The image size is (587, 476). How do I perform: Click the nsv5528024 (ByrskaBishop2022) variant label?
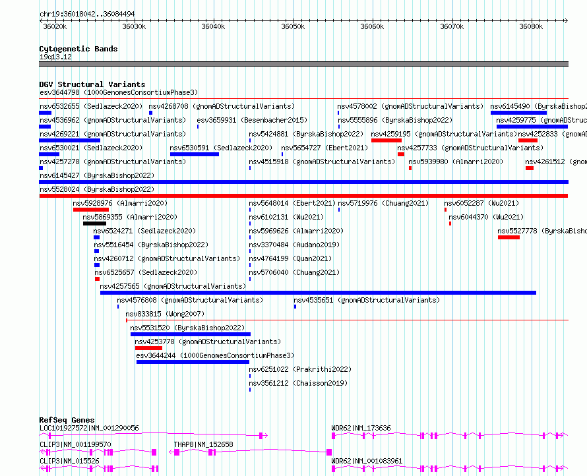(x=97, y=189)
